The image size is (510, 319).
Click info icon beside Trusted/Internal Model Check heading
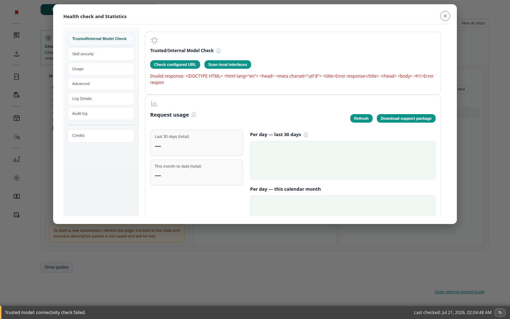tap(219, 51)
